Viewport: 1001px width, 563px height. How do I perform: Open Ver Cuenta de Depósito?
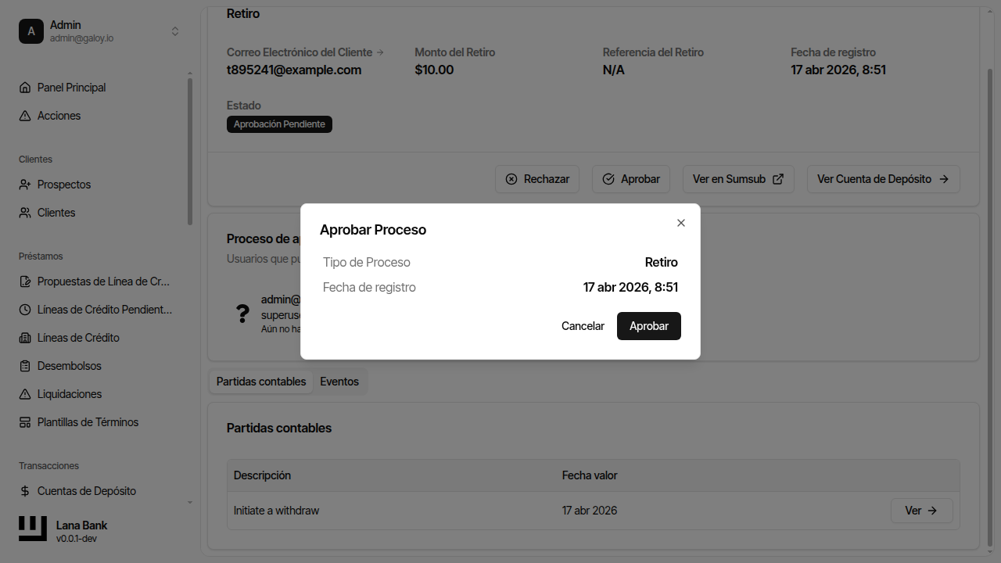coord(883,179)
